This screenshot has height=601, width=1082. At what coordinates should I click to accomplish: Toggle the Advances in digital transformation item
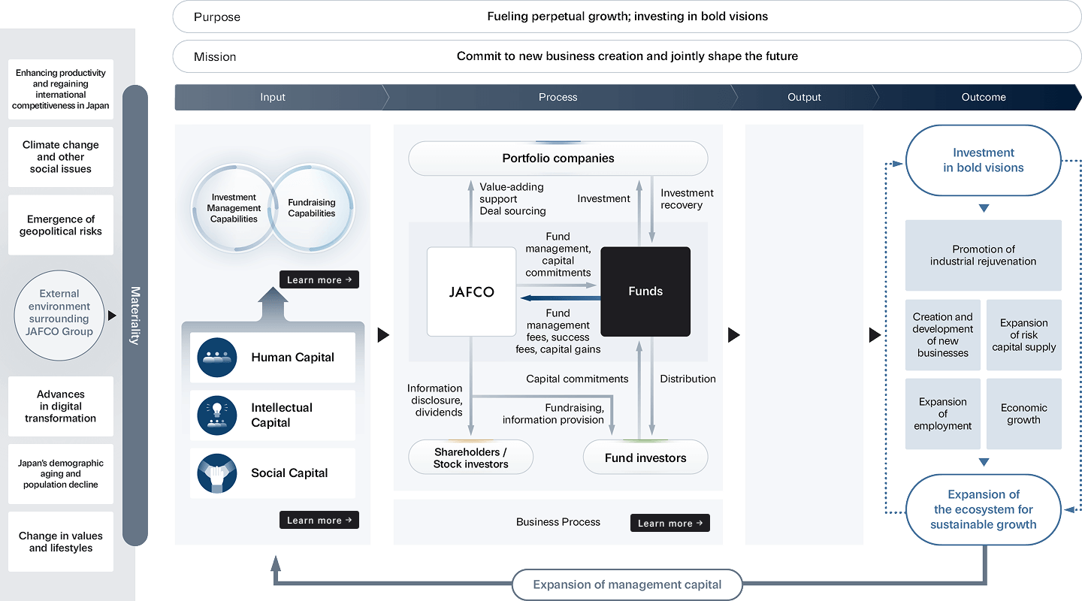click(60, 406)
